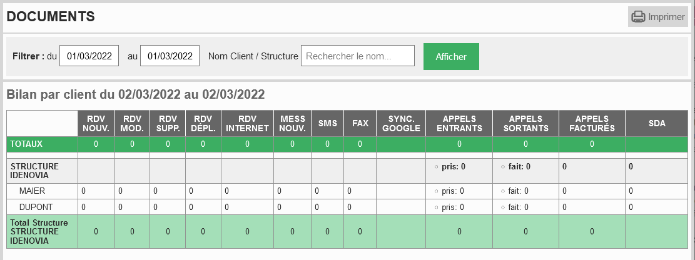
Task: Select the end date field after 'au'
Action: click(x=170, y=56)
